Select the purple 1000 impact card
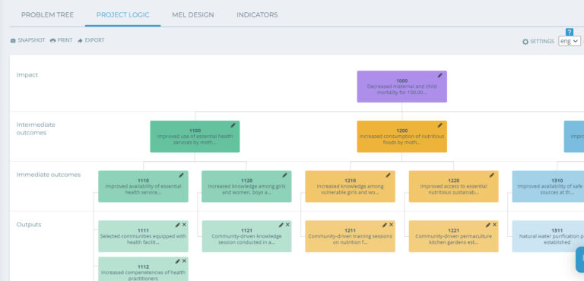 tap(401, 87)
